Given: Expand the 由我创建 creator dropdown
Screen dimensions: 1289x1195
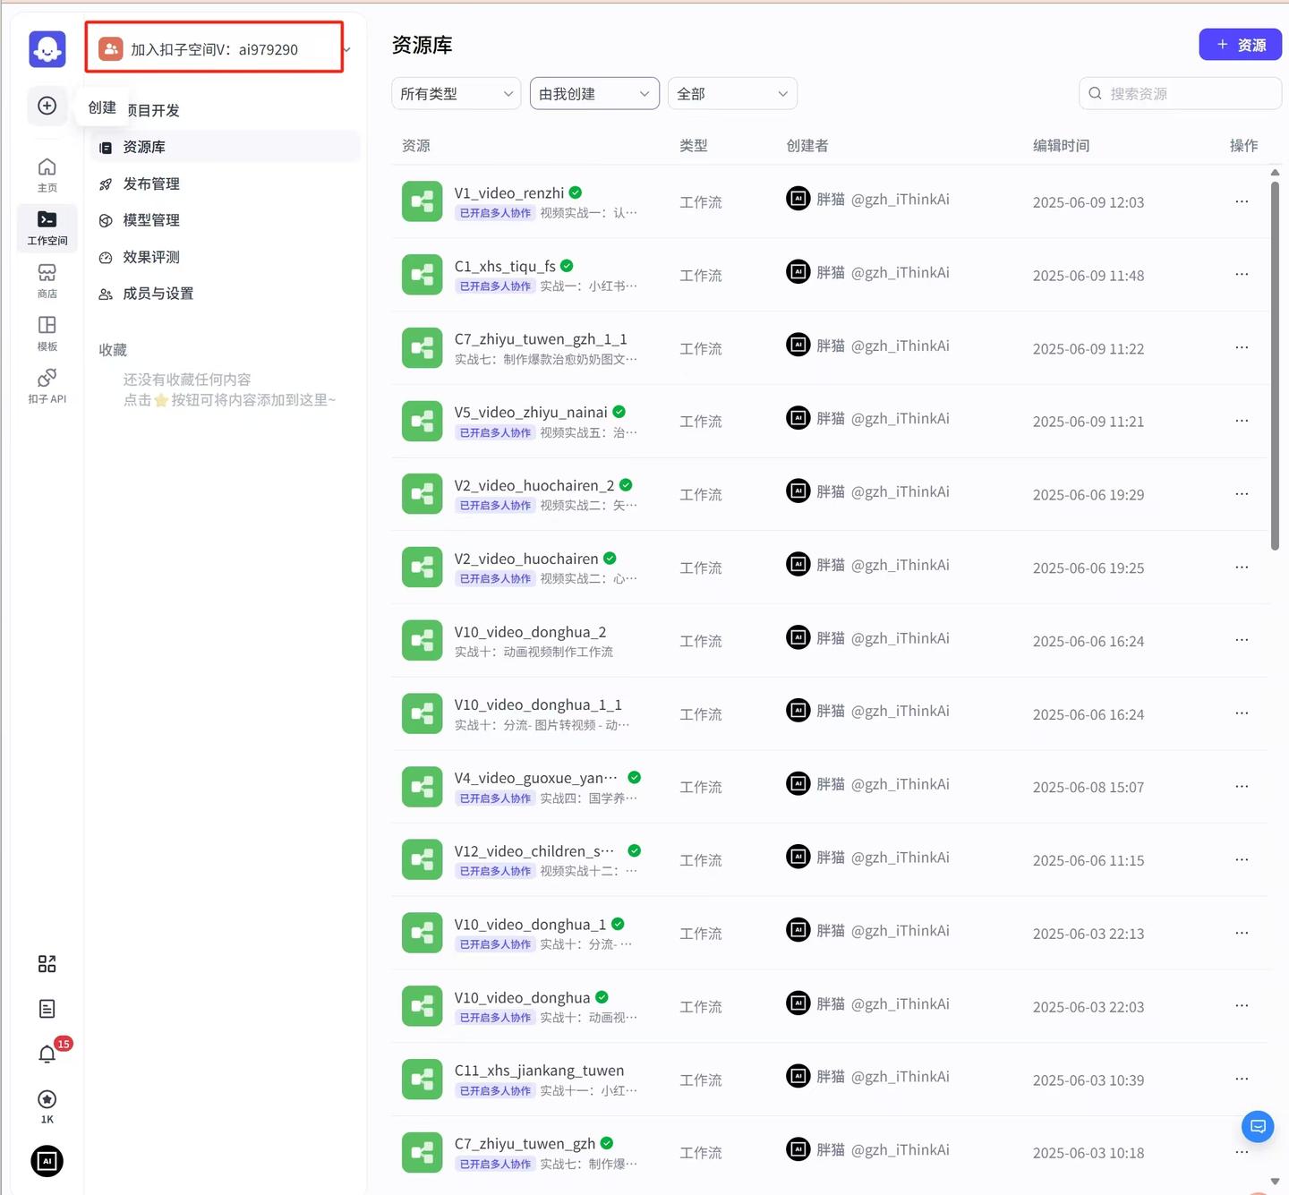Looking at the screenshot, I should coord(593,92).
